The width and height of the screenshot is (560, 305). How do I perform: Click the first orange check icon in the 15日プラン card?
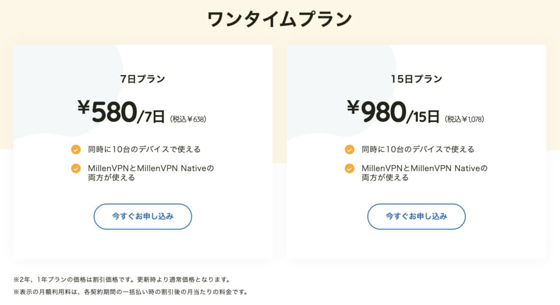tap(350, 149)
